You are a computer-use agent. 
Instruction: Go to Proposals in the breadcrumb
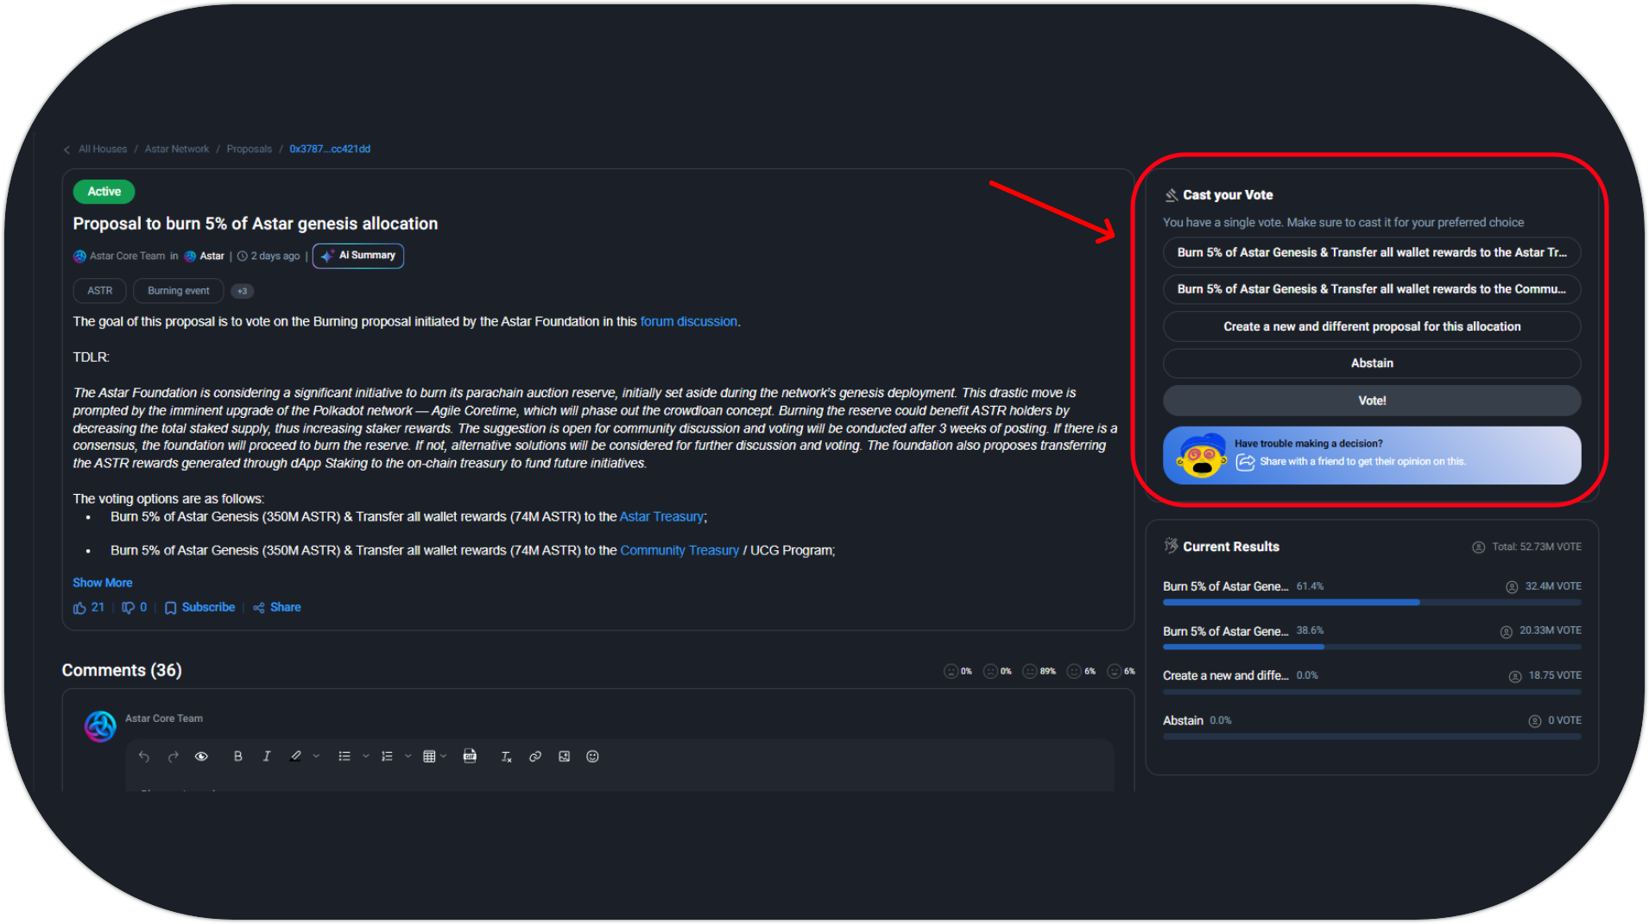249,149
